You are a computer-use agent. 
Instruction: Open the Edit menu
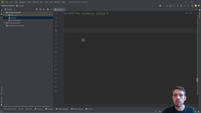11,2
